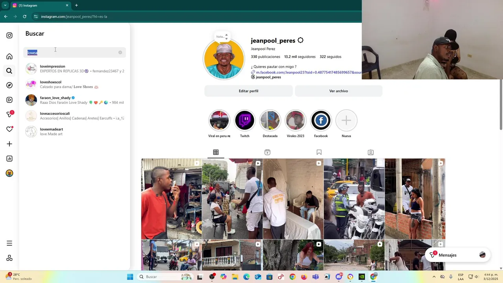Click the Create plus icon in sidebar

[x=9, y=144]
